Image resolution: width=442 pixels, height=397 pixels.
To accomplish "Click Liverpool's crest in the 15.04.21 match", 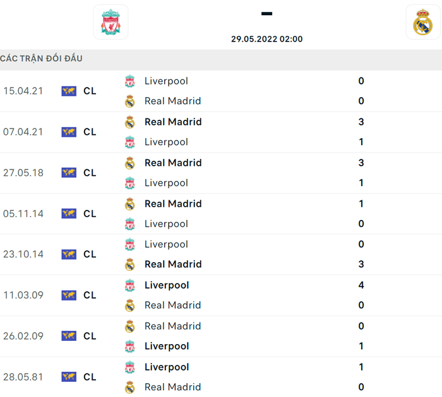I will [x=129, y=81].
